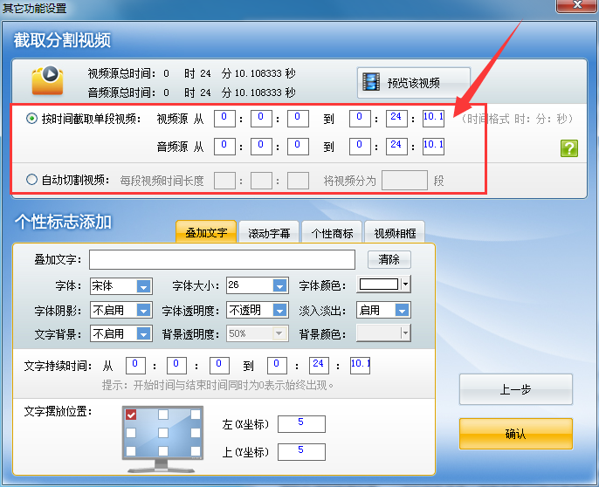Click the green help question mark icon
The height and width of the screenshot is (487, 599).
click(x=569, y=147)
